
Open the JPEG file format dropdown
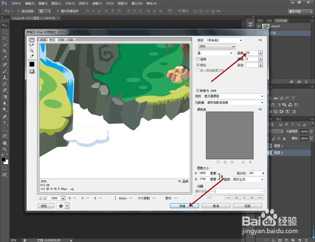[x=217, y=46]
